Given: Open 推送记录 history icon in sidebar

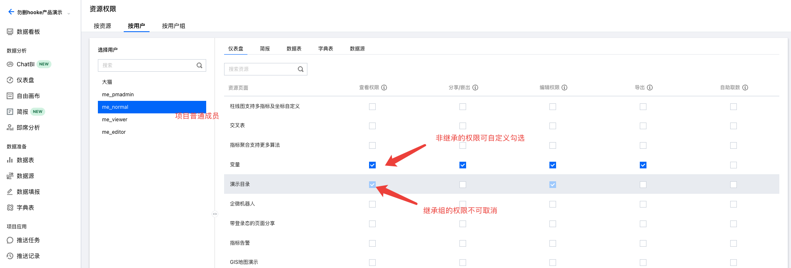Looking at the screenshot, I should [x=10, y=256].
